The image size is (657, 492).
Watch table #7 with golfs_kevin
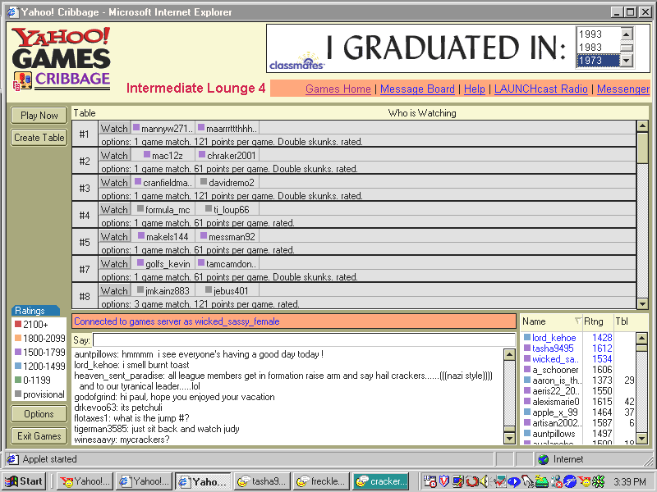click(x=114, y=263)
